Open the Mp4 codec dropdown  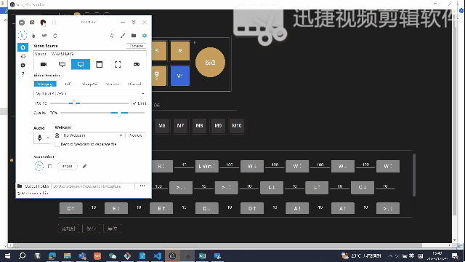click(x=90, y=94)
